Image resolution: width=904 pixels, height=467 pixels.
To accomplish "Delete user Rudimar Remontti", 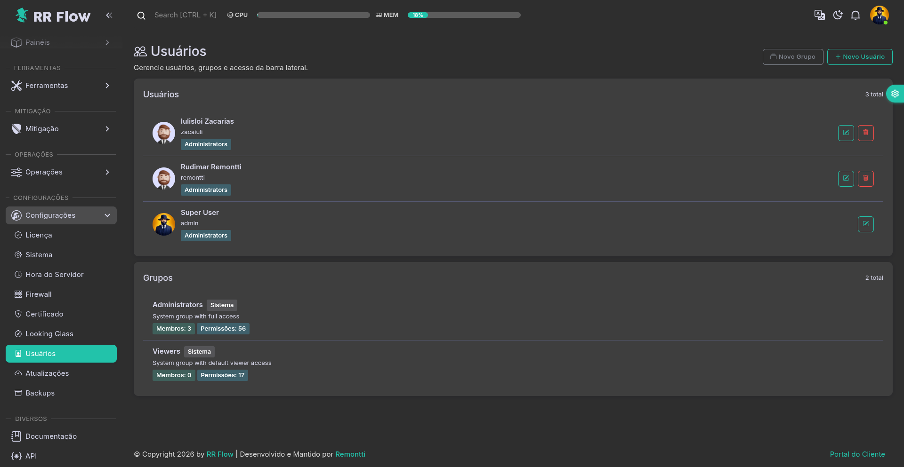I will coord(865,179).
